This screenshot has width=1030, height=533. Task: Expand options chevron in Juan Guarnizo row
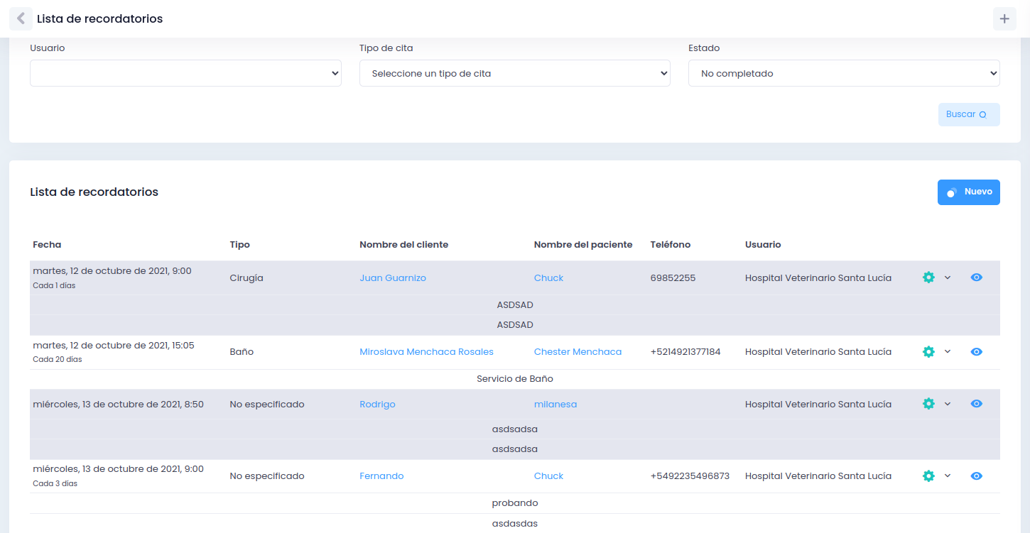coord(948,278)
